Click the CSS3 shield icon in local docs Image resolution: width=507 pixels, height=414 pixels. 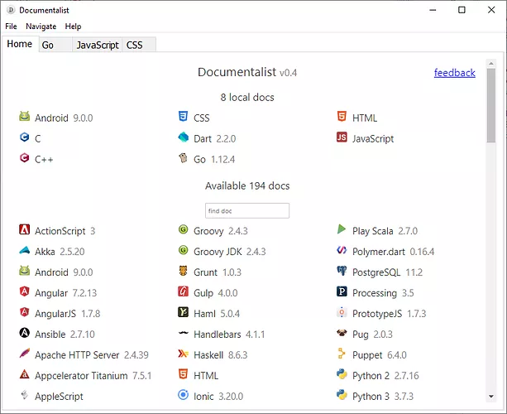tap(183, 118)
